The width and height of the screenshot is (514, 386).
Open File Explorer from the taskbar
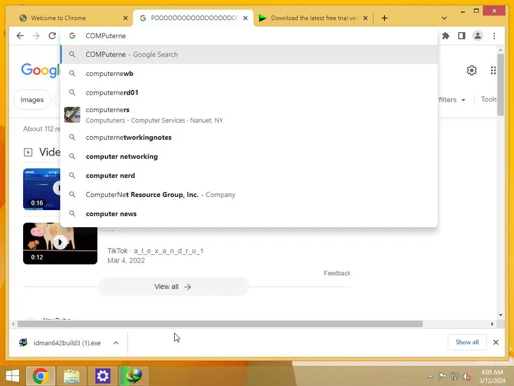[72, 376]
